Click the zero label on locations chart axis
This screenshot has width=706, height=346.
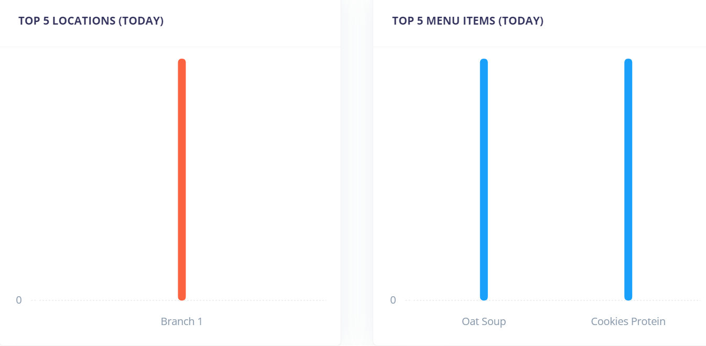(19, 300)
